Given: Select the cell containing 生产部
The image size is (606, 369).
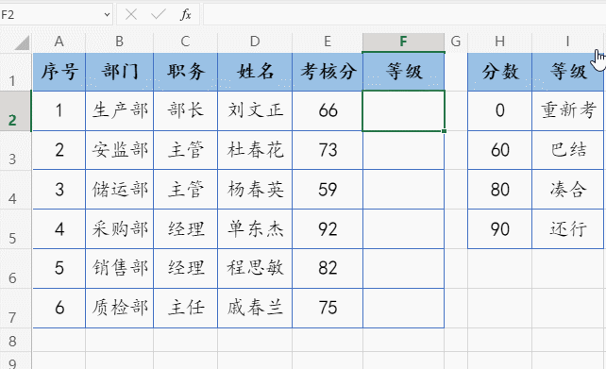Looking at the screenshot, I should click(x=120, y=111).
